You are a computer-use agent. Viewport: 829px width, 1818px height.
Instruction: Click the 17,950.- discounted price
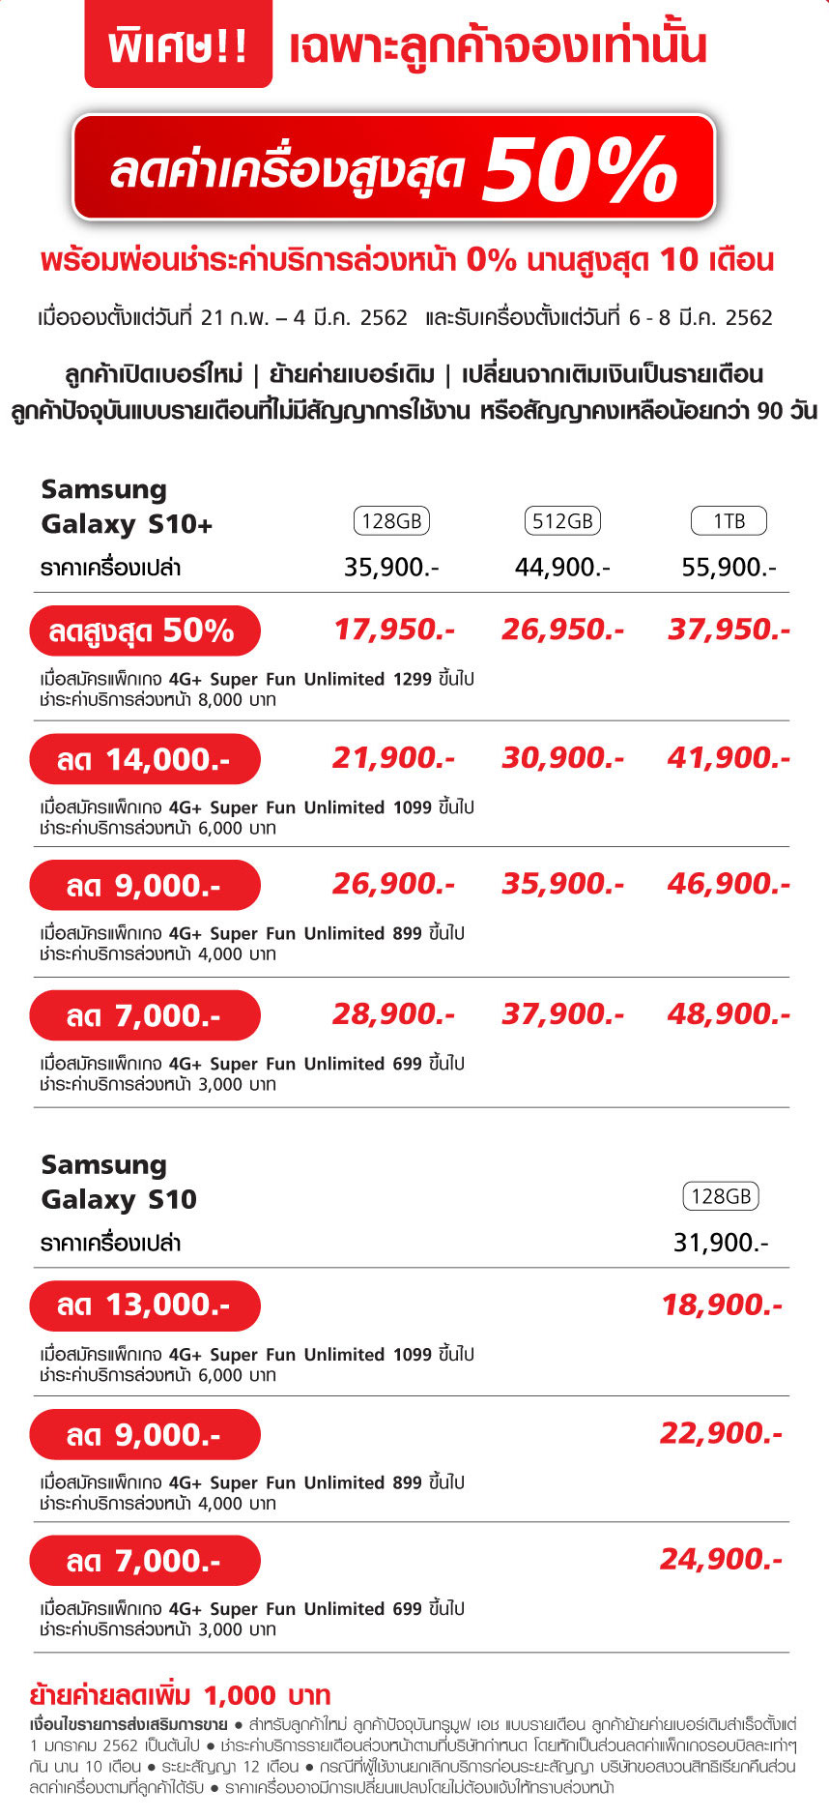point(394,630)
